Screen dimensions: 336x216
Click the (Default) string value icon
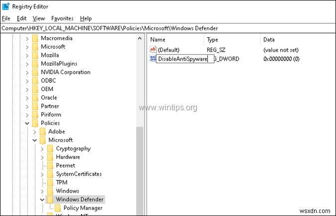[x=153, y=50]
